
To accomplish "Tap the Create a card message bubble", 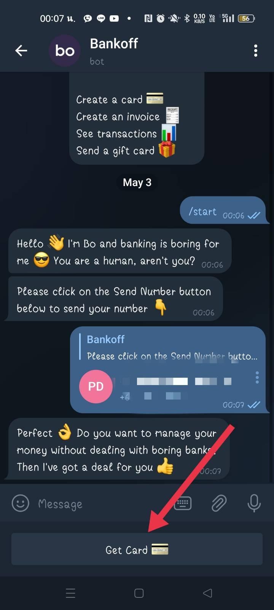I will click(x=137, y=119).
